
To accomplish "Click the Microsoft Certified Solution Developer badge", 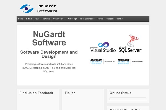I will (103, 62).
